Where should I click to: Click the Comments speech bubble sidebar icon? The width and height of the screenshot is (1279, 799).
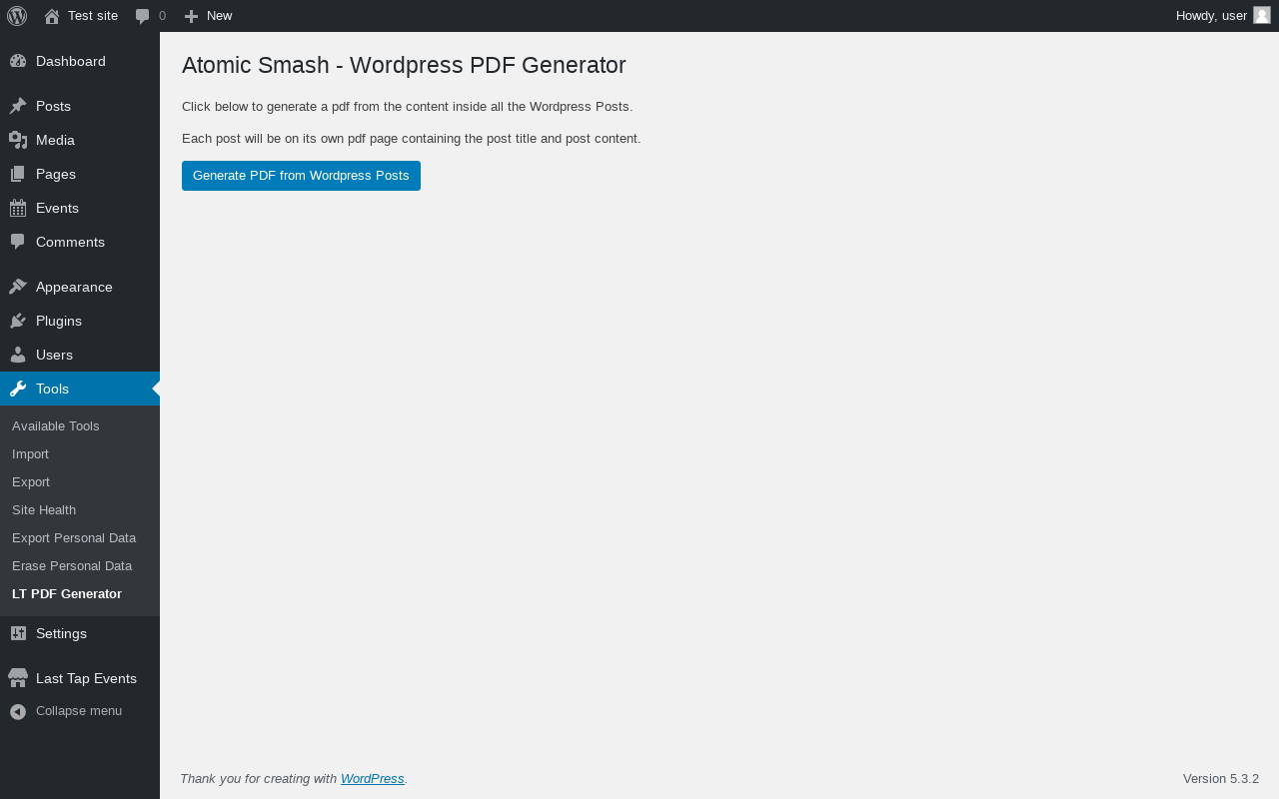(18, 242)
